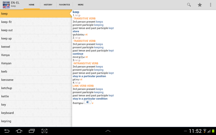
Task: Select 'keyboard' entry in word list
Action: point(36,113)
